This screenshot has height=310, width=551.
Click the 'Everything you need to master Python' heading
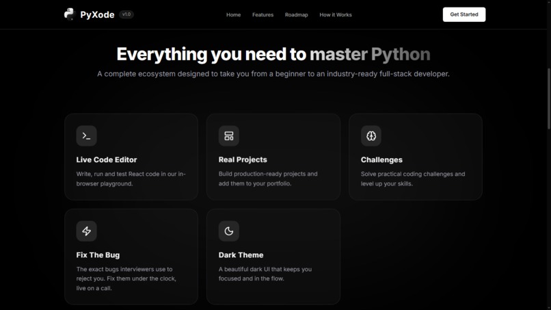(273, 54)
